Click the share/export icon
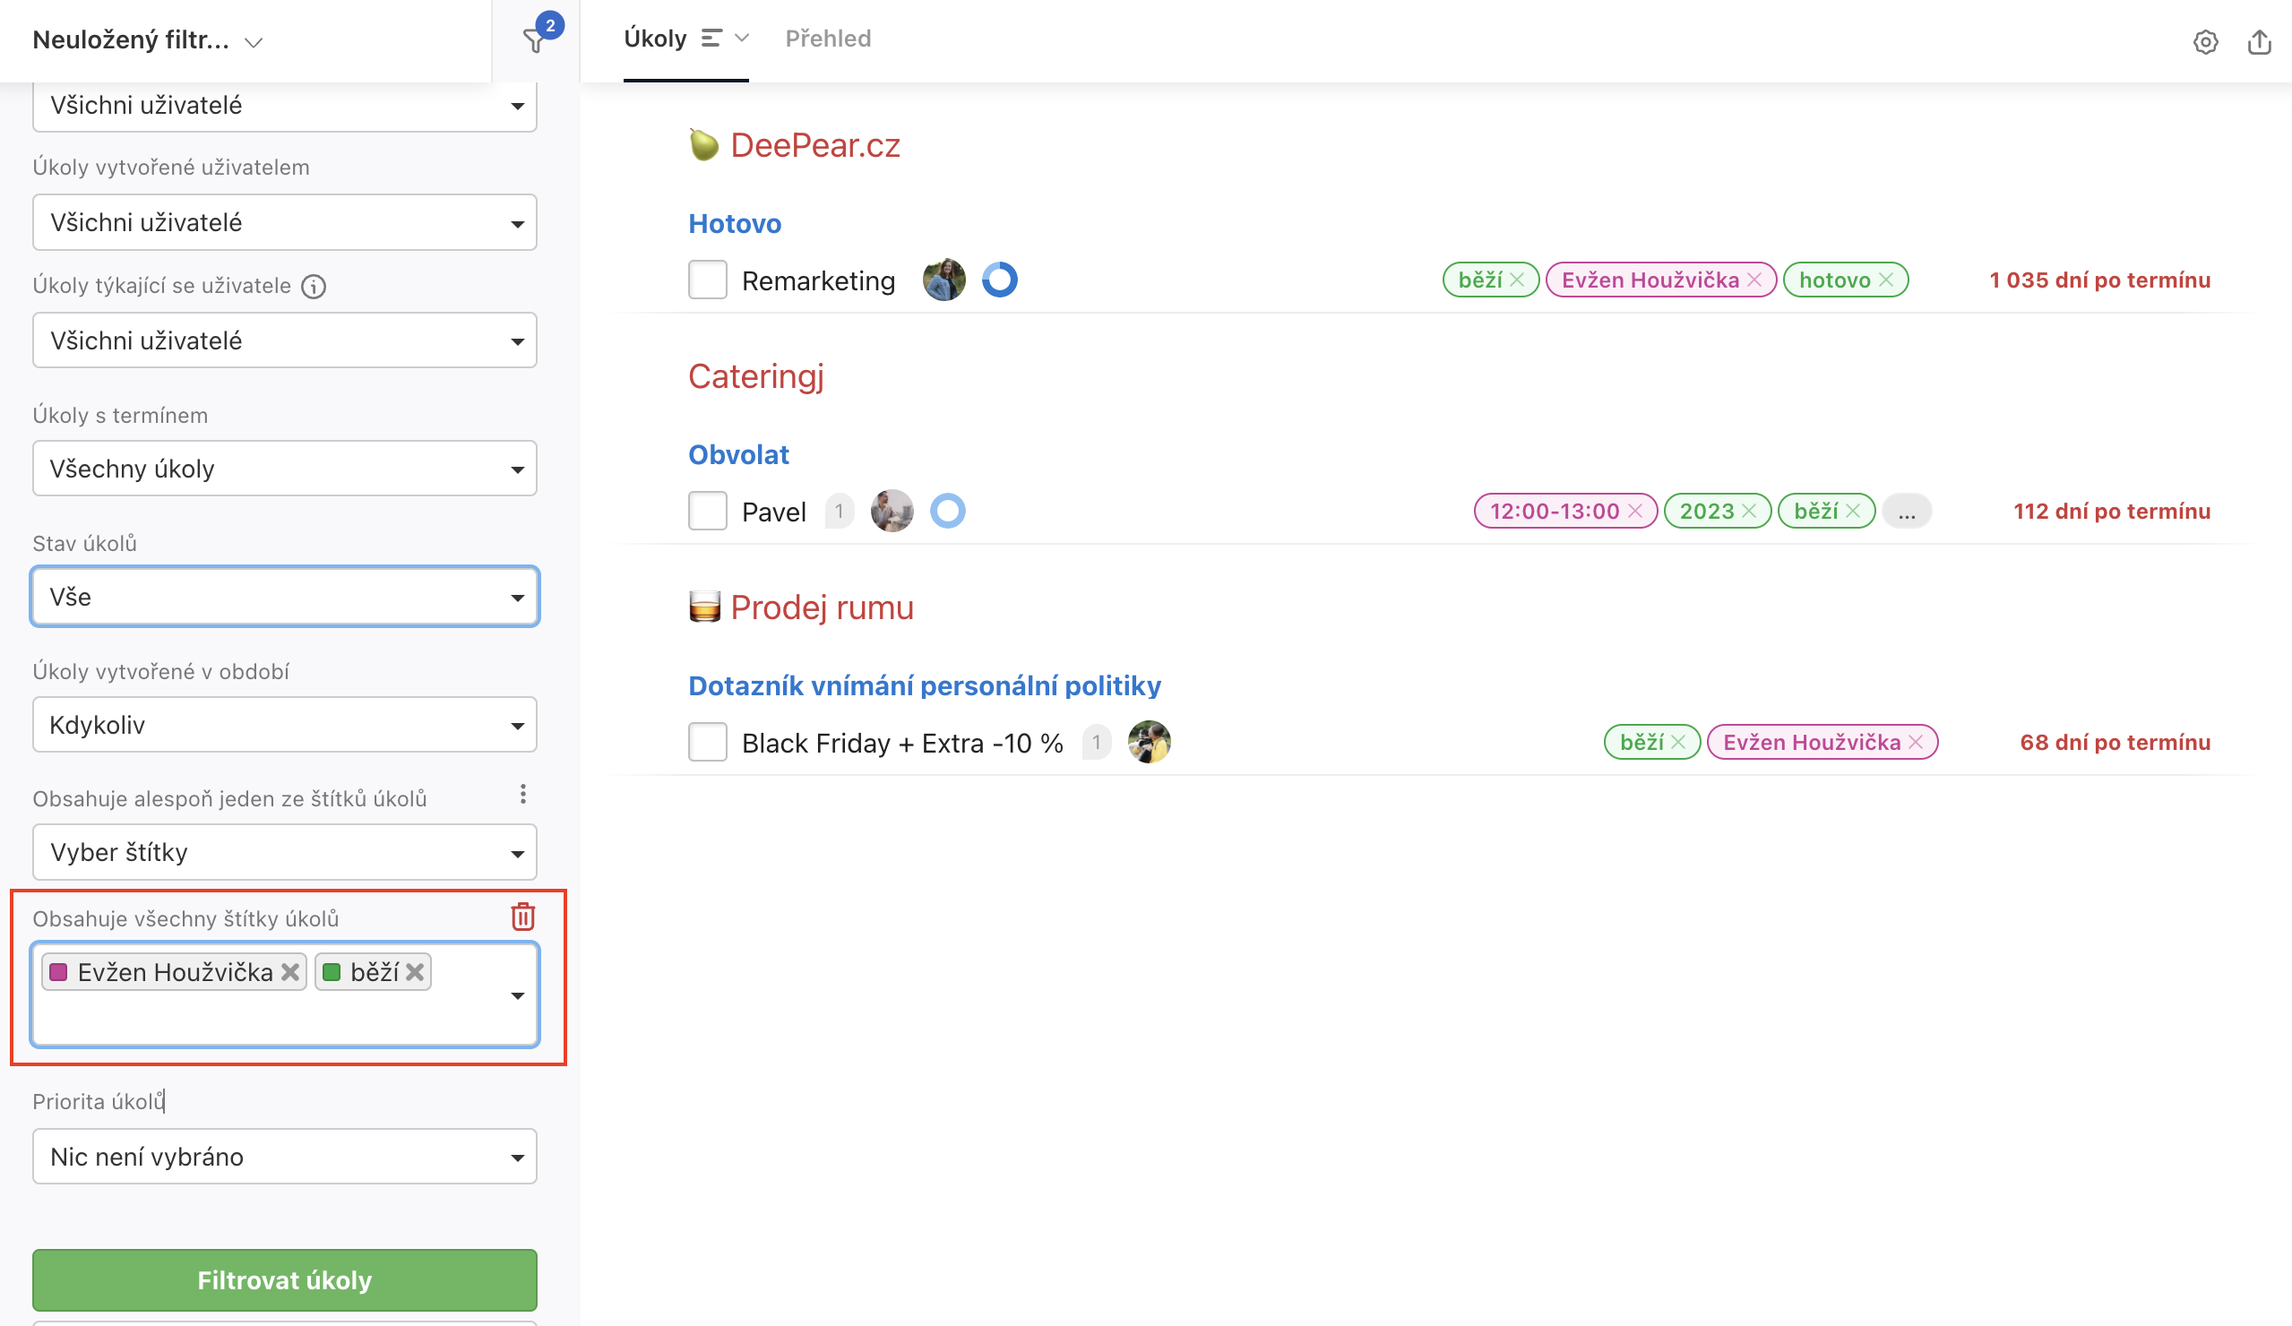Image resolution: width=2292 pixels, height=1326 pixels. click(2259, 42)
